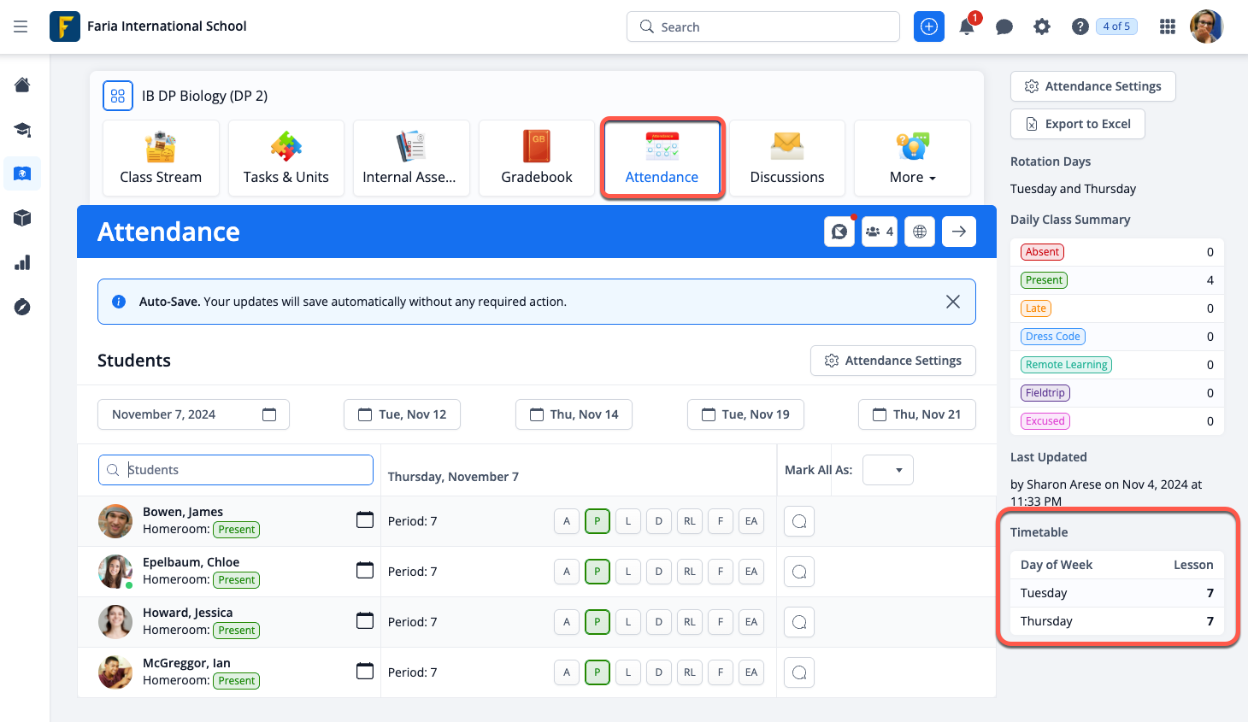Open the notifications bell icon

pos(967,27)
